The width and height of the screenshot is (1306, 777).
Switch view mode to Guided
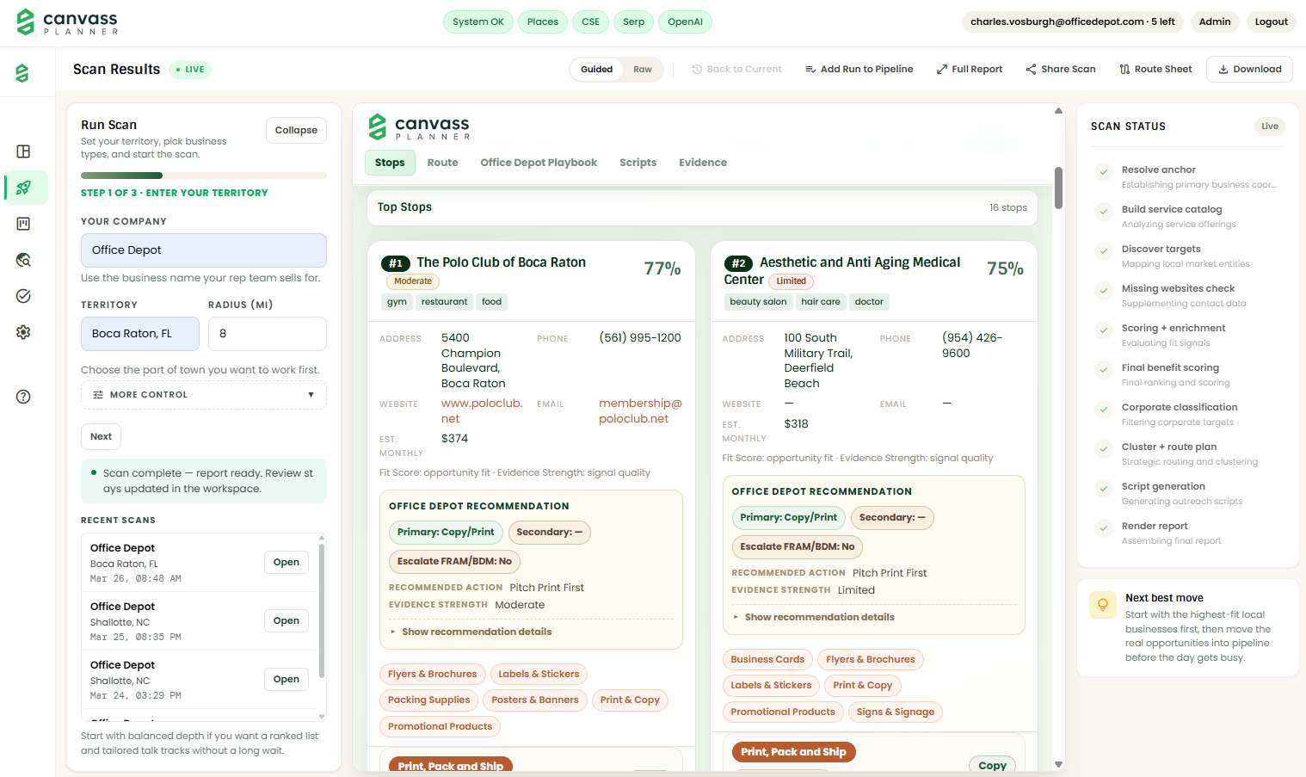click(x=597, y=70)
